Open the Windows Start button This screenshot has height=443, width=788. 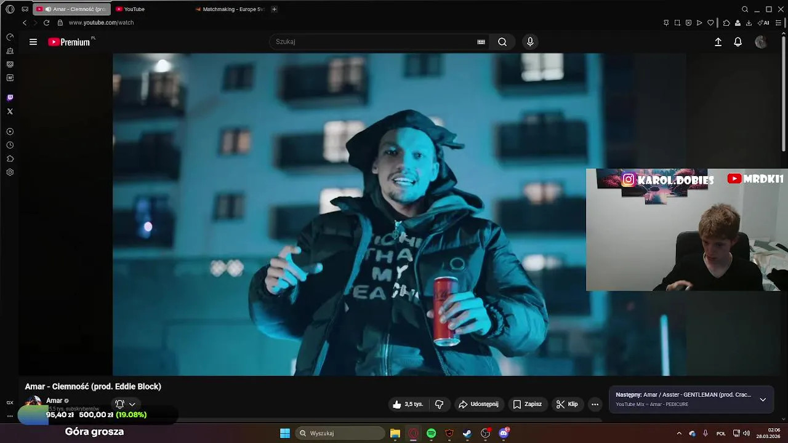click(285, 433)
